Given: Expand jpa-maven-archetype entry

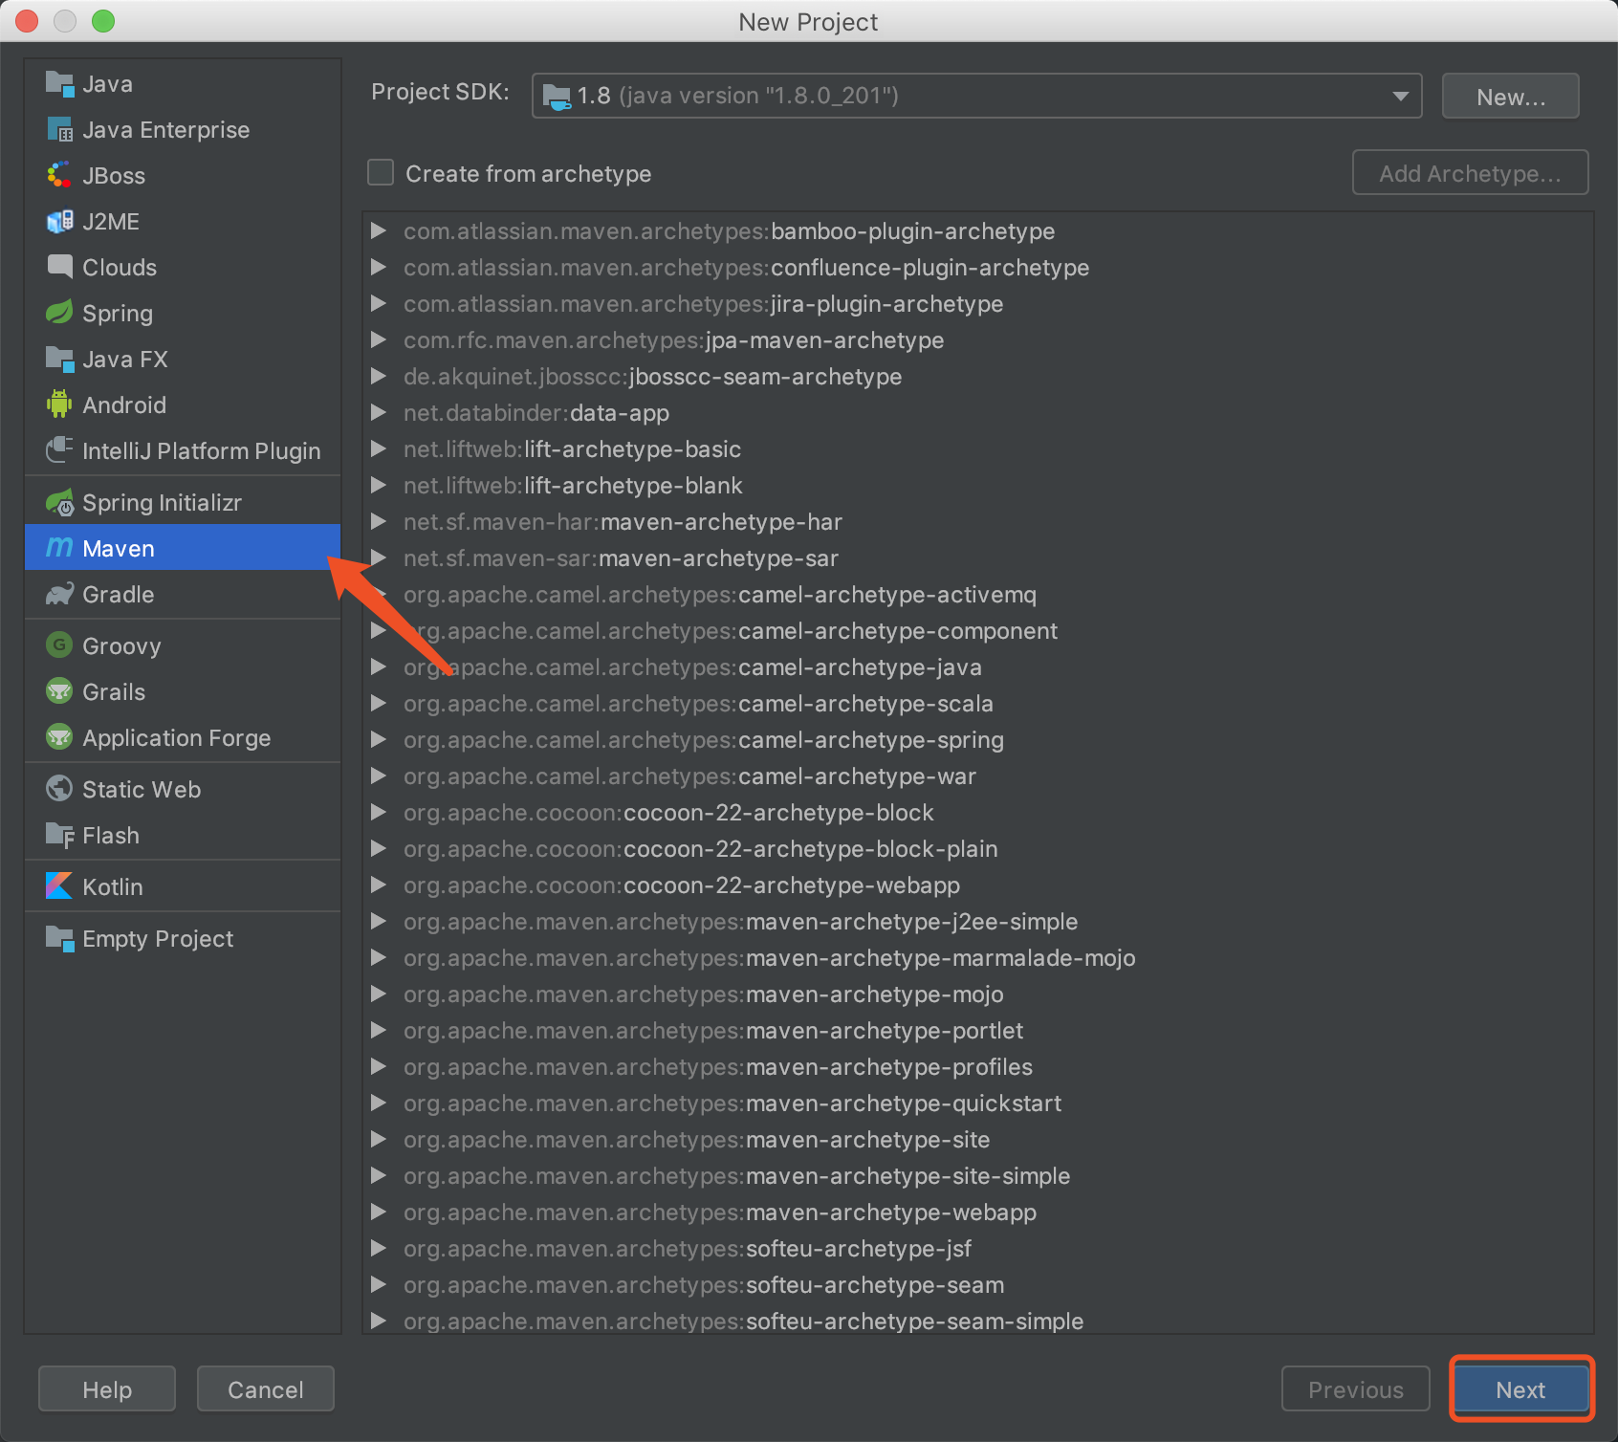Looking at the screenshot, I should tap(379, 340).
